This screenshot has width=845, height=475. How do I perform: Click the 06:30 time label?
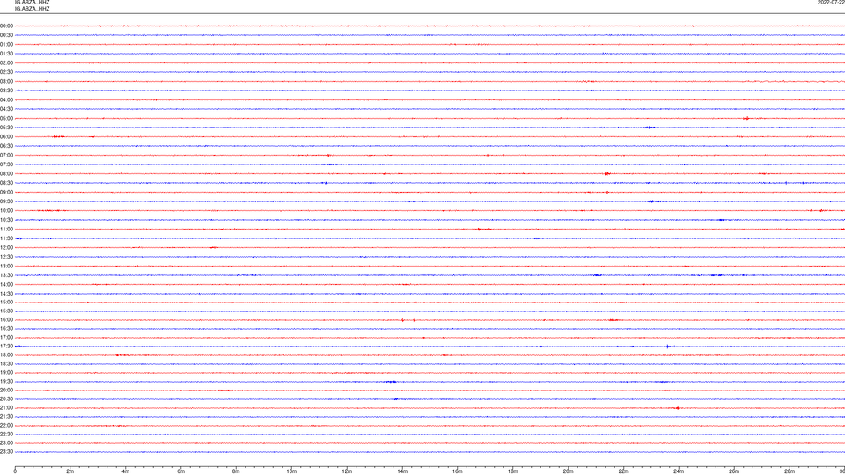[x=6, y=146]
